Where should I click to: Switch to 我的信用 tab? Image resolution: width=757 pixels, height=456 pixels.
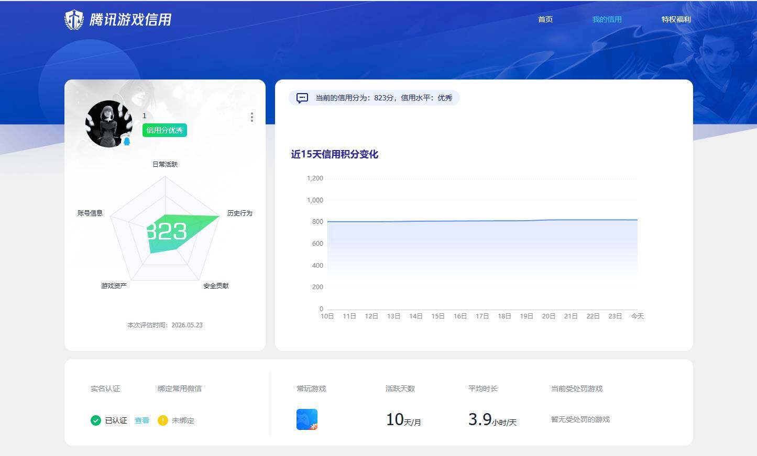tap(607, 19)
